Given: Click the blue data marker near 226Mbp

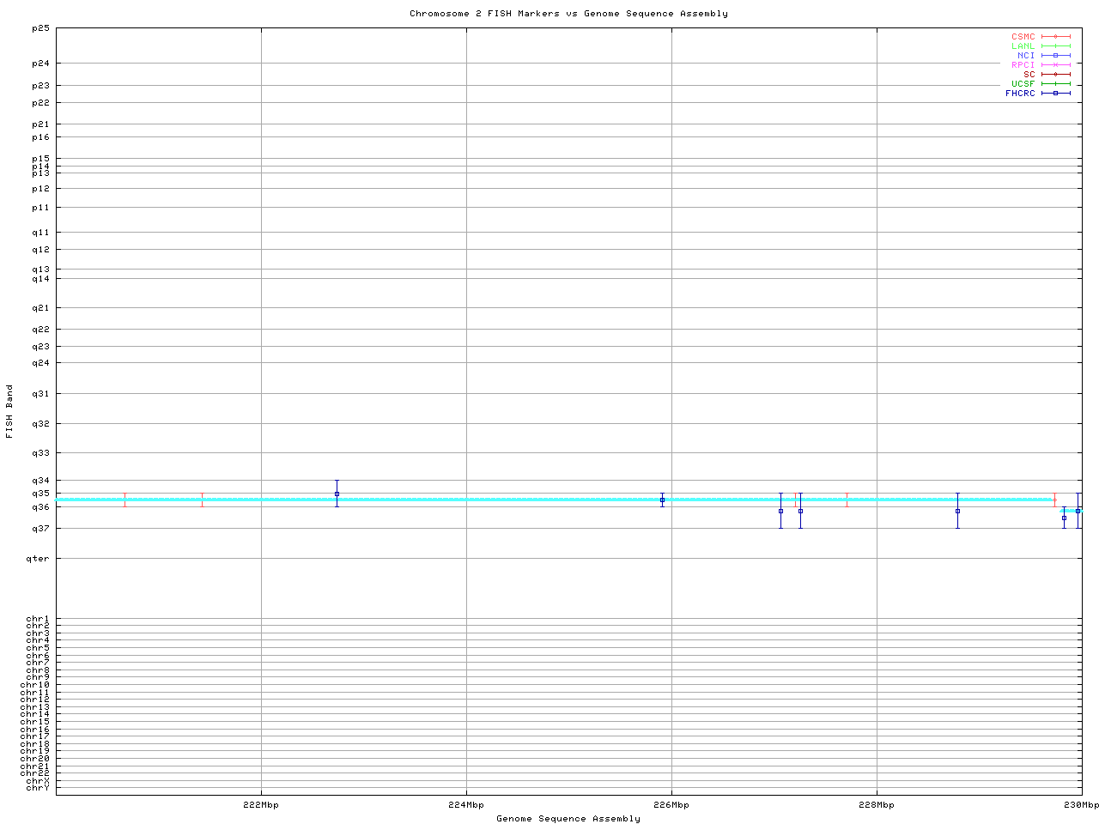Looking at the screenshot, I should click(662, 500).
